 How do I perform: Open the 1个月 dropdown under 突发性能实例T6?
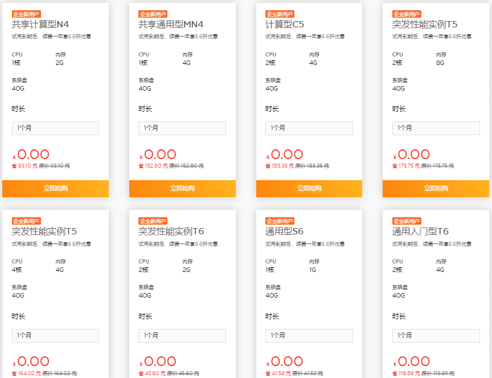tap(182, 336)
